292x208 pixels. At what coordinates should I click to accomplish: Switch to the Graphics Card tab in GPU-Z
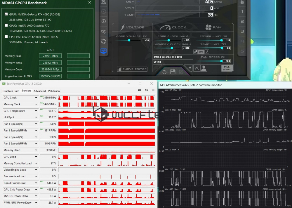point(11,91)
